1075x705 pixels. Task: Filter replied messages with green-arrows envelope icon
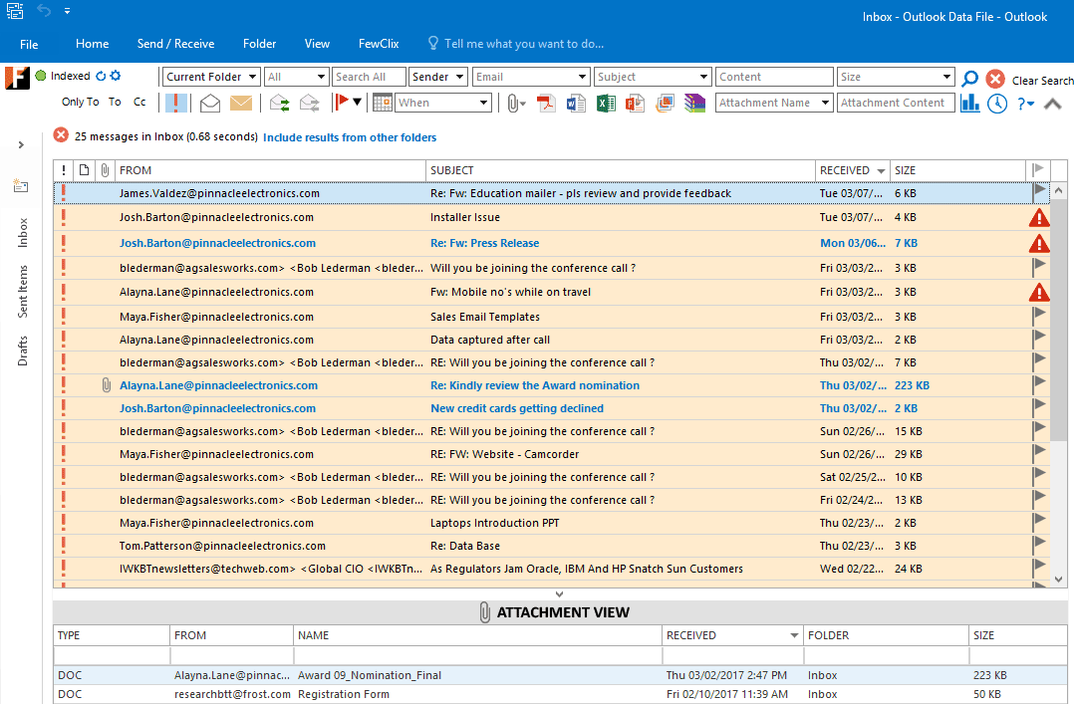[279, 103]
